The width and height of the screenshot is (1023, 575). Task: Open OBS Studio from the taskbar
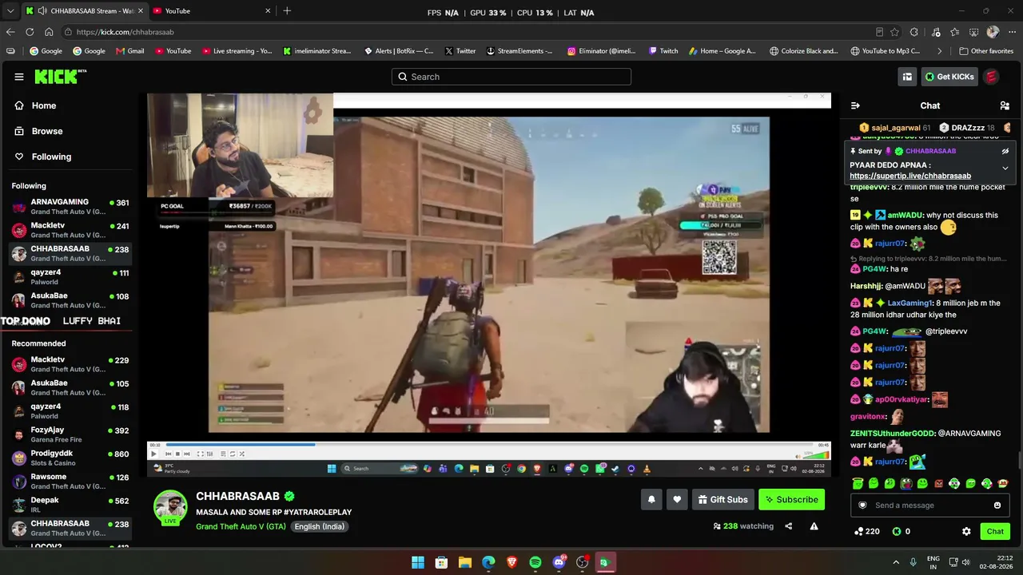point(582,562)
